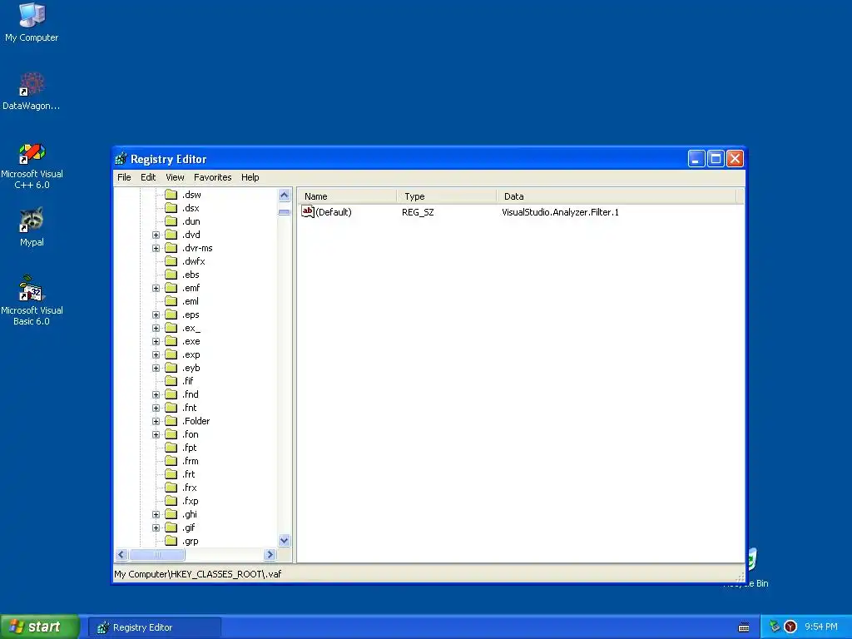Sort by the Name column header

tap(347, 196)
